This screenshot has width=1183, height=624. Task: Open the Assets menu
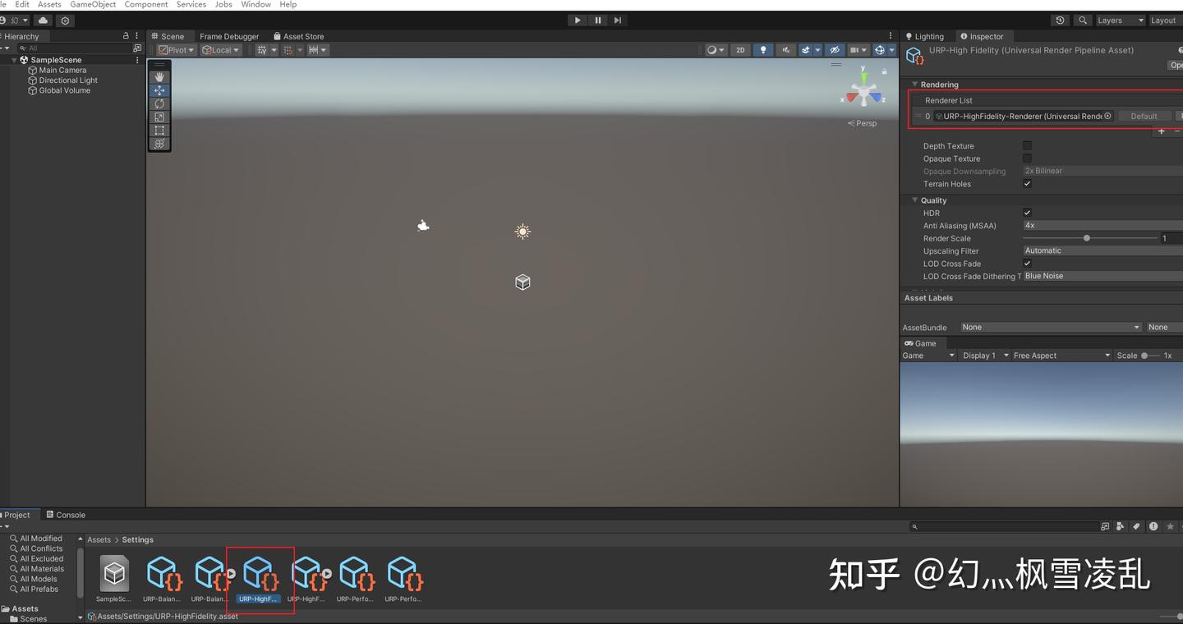tap(49, 5)
